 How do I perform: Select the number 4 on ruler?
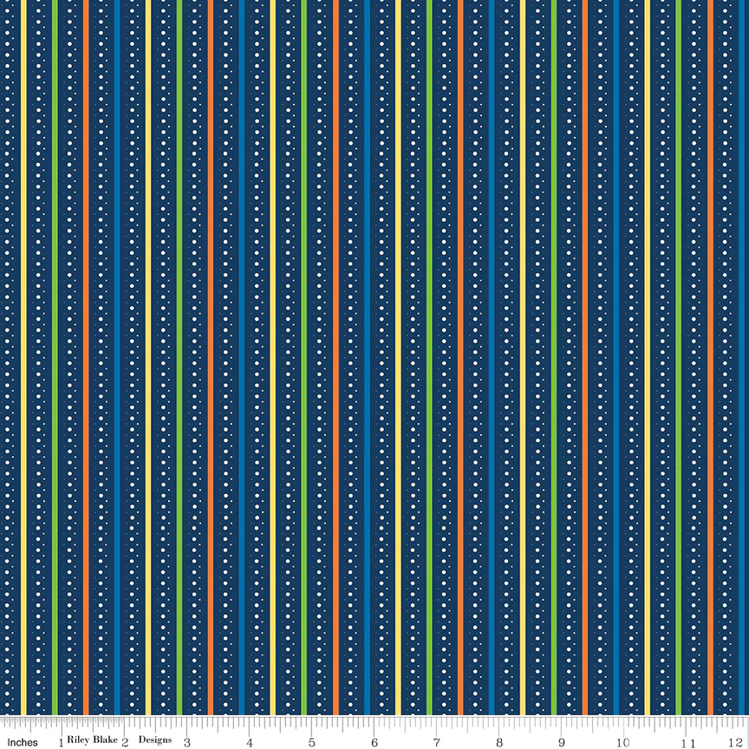click(250, 743)
